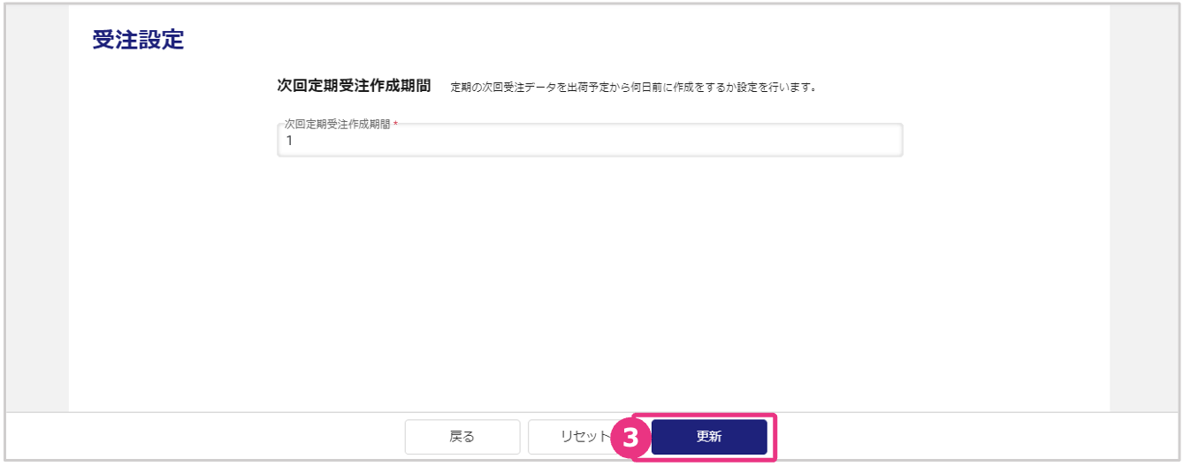1183x474 pixels.
Task: Click the pink number 3 step badge
Action: coord(630,437)
